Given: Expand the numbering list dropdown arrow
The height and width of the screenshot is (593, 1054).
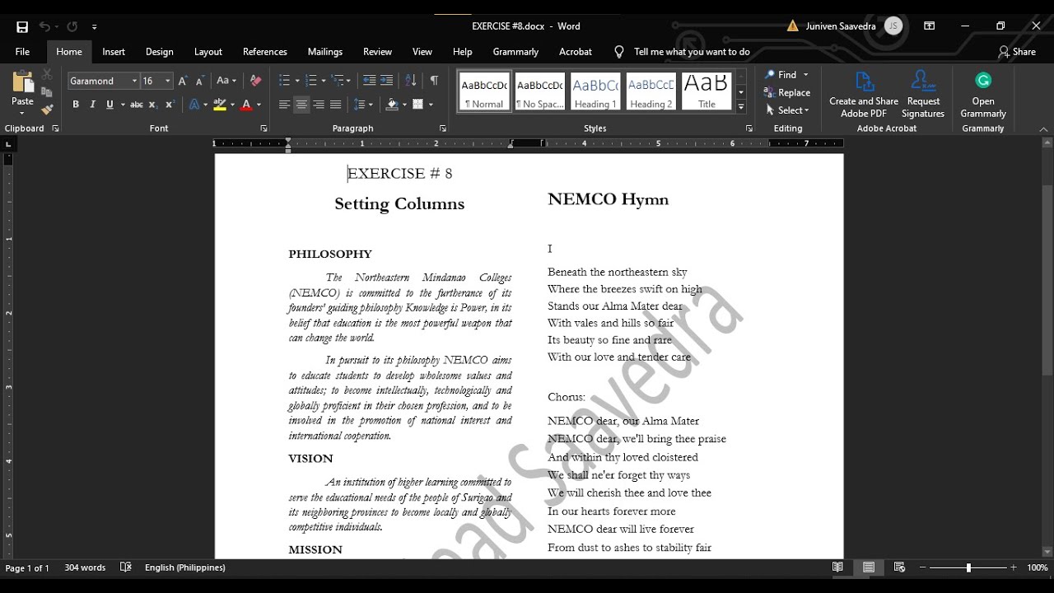Looking at the screenshot, I should tap(322, 81).
